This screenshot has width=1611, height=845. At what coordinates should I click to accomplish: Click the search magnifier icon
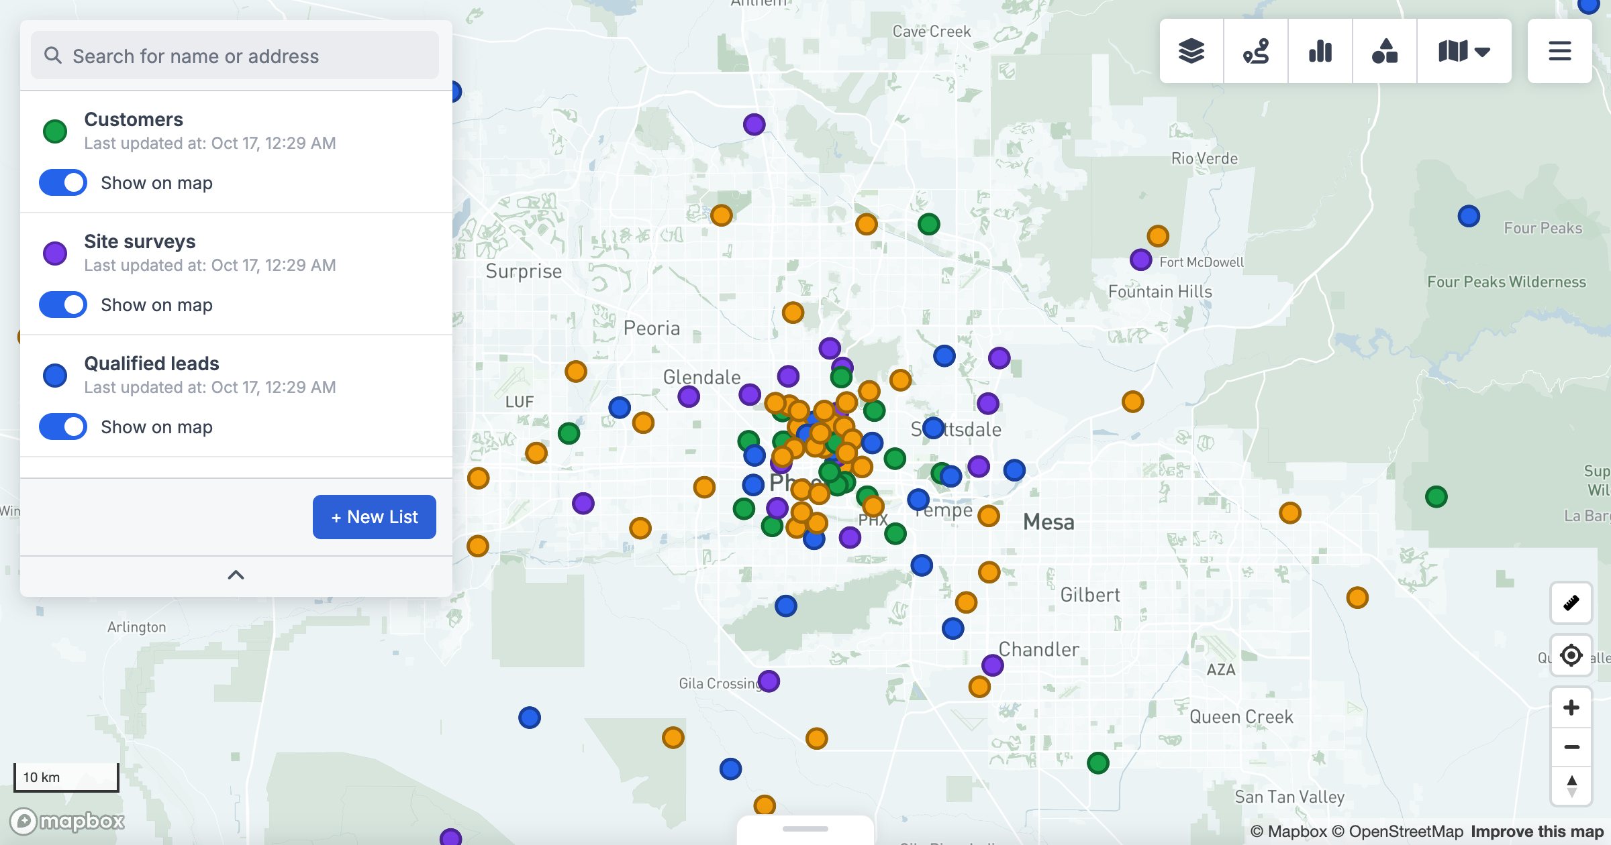point(53,56)
